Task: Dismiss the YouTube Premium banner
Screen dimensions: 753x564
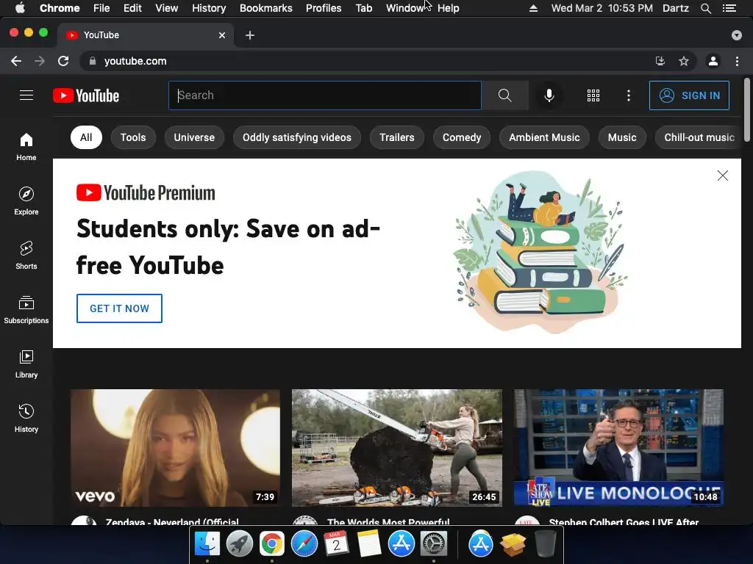Action: pos(722,176)
